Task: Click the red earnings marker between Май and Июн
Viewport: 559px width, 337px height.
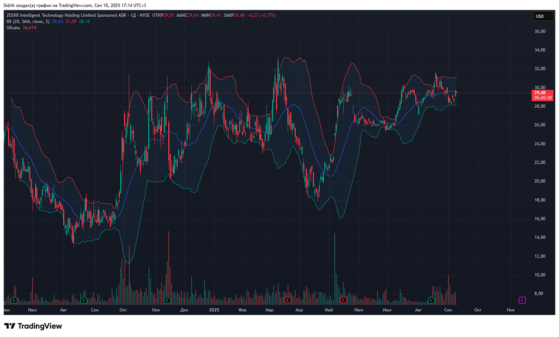Action: 343,300
